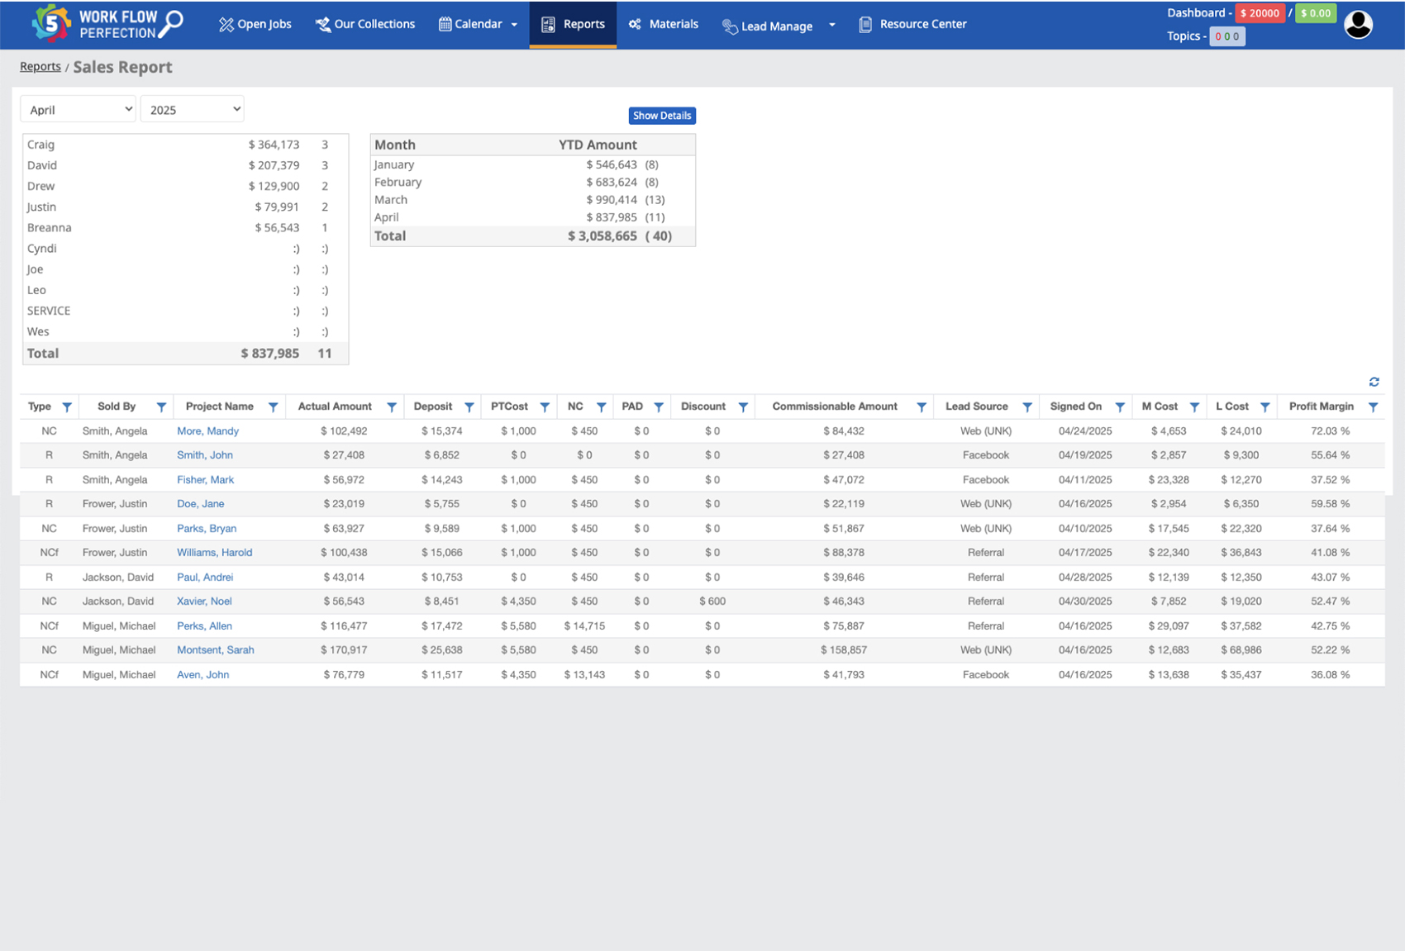Filter by Lead Source column

click(x=1026, y=407)
